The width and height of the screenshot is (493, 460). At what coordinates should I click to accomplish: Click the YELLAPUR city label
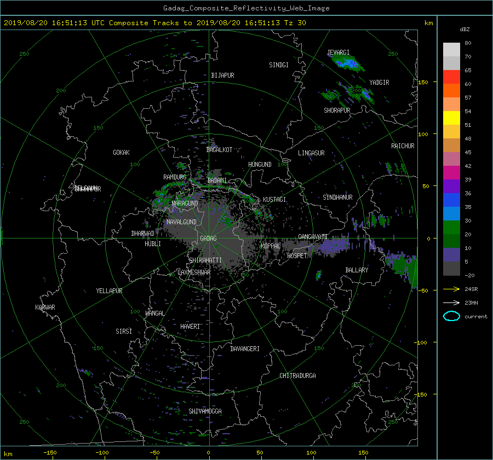pyautogui.click(x=109, y=291)
